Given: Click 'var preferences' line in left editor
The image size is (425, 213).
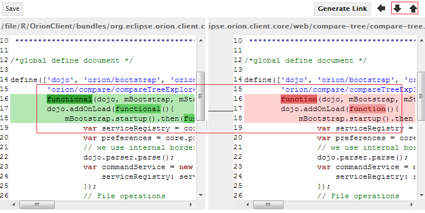Looking at the screenshot, I should point(139,138).
